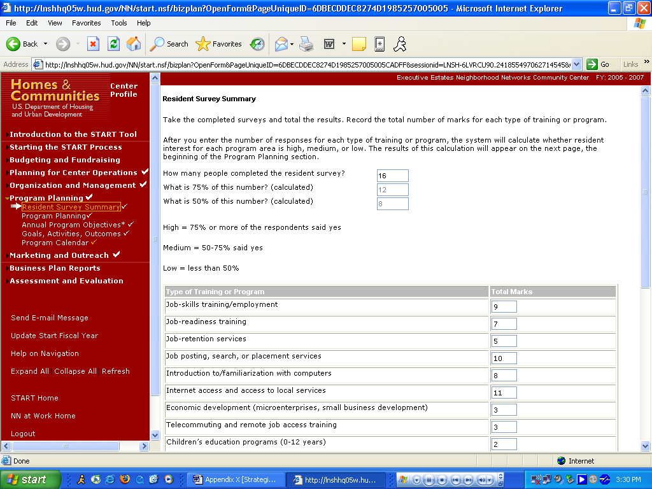Click the Refresh page icon
The width and height of the screenshot is (652, 489).
[113, 44]
